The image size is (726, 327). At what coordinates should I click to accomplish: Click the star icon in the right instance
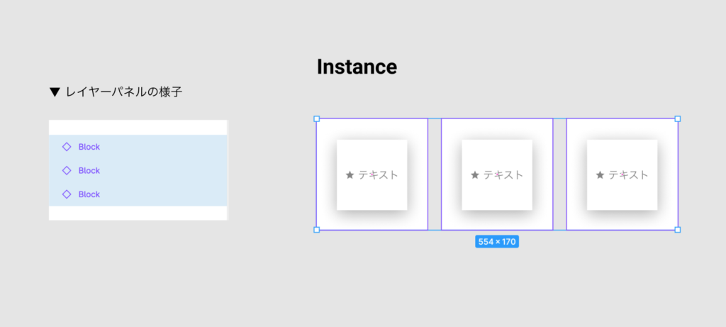tap(600, 175)
